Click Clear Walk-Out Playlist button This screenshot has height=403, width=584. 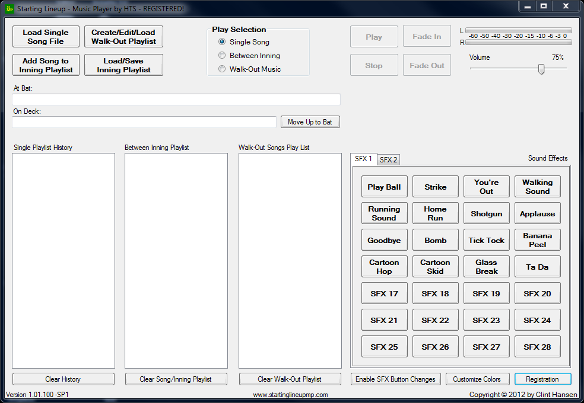pos(290,379)
